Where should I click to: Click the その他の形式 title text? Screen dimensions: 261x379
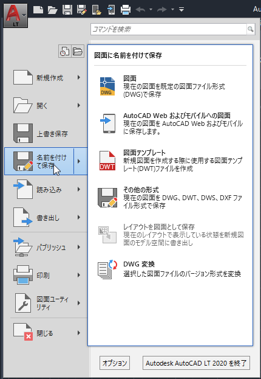141,190
